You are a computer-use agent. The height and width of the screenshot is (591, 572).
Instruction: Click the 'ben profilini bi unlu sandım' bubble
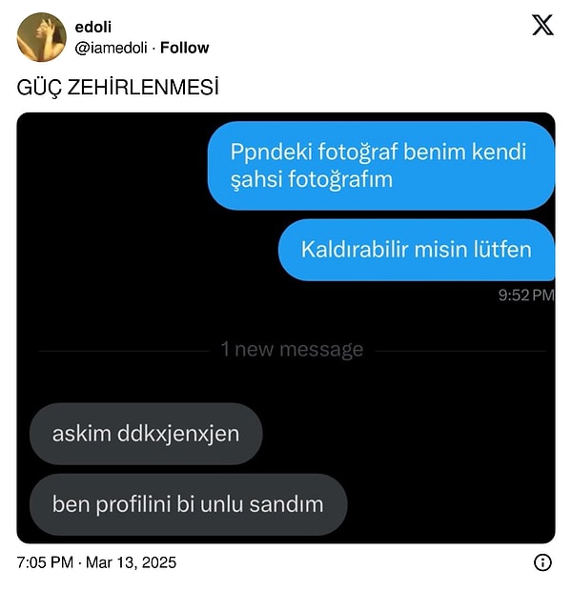[188, 504]
